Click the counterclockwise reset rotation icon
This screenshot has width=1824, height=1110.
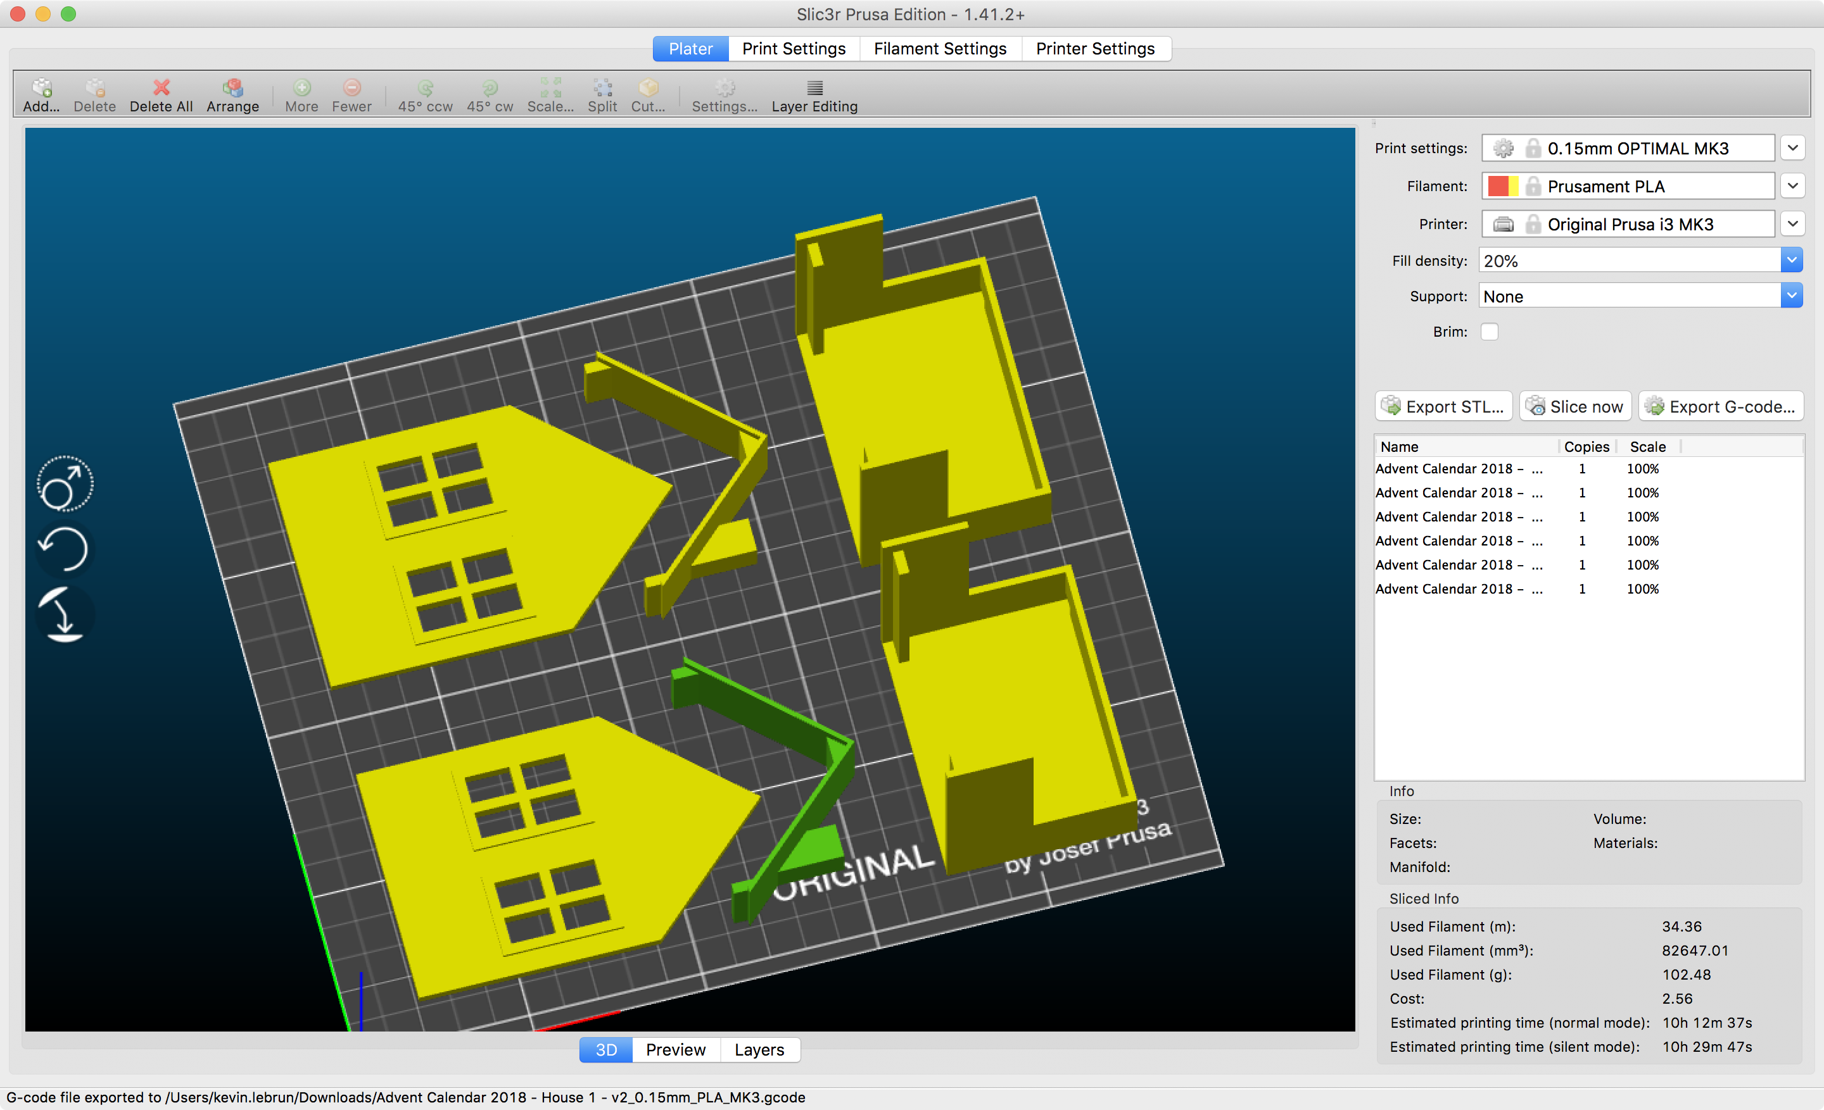pyautogui.click(x=64, y=549)
